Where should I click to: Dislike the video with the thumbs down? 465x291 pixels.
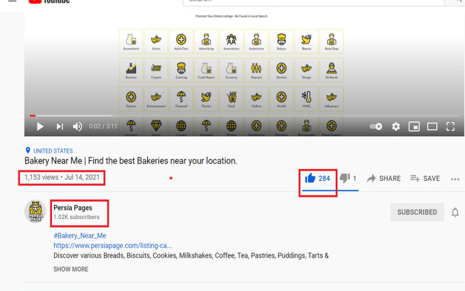345,178
